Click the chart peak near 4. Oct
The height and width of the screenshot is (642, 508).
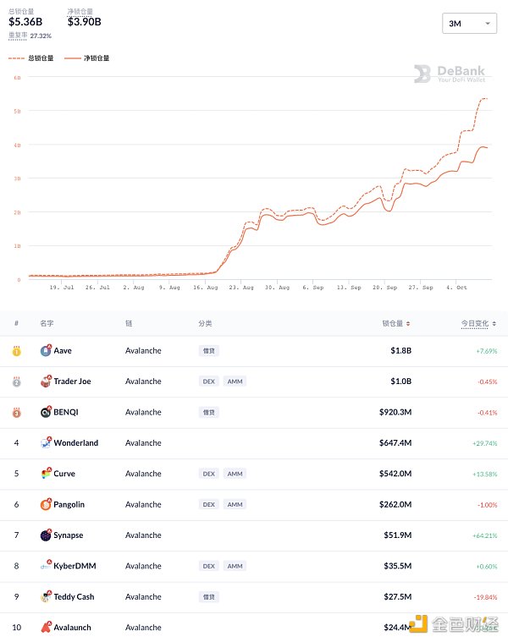click(x=484, y=99)
